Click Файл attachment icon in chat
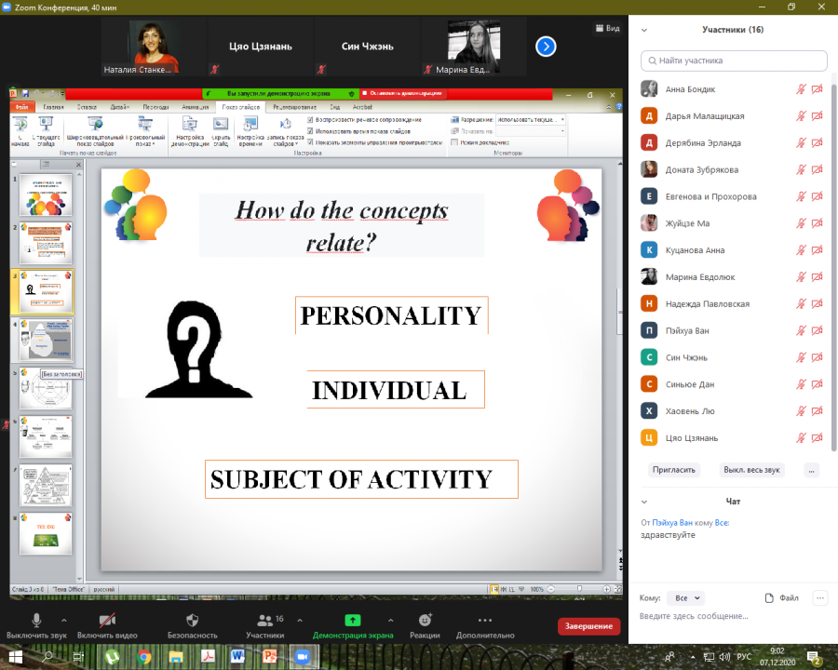Screen dimensions: 838x670 click(x=769, y=597)
